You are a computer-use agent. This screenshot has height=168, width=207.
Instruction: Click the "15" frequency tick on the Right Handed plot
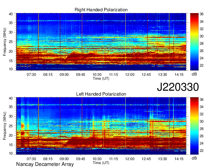pos(11,61)
